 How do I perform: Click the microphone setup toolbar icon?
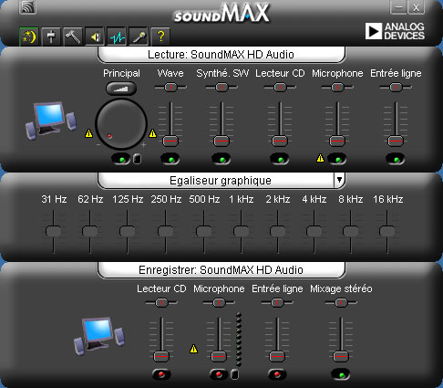[x=139, y=37]
